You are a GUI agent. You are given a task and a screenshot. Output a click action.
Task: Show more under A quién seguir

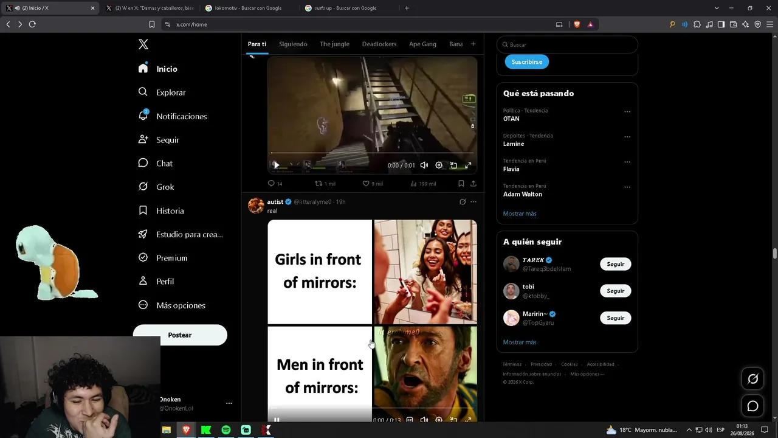point(520,342)
